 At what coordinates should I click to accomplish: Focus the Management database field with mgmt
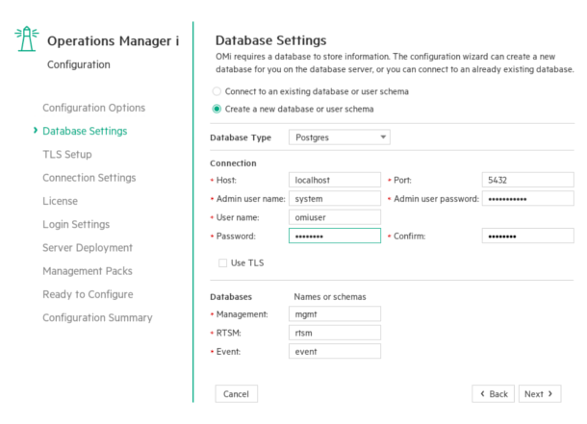coord(335,314)
